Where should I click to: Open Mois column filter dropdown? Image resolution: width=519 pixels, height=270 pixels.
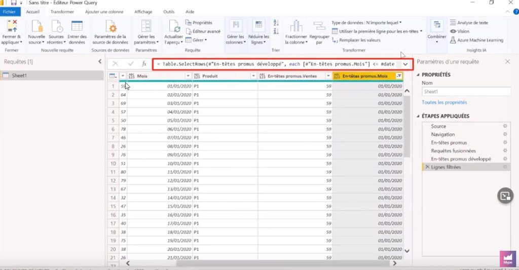[188, 76]
